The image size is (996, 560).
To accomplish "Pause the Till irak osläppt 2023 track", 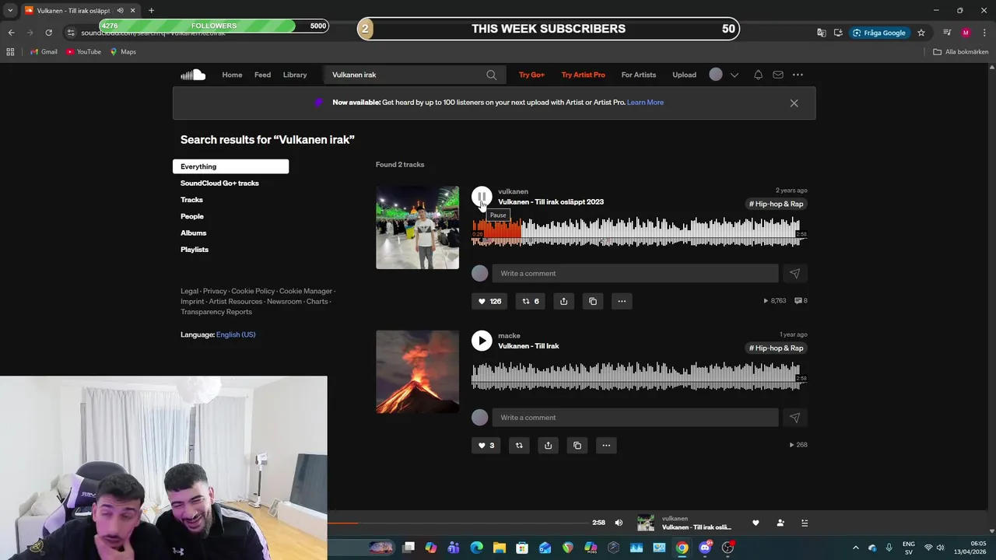I will (x=482, y=197).
